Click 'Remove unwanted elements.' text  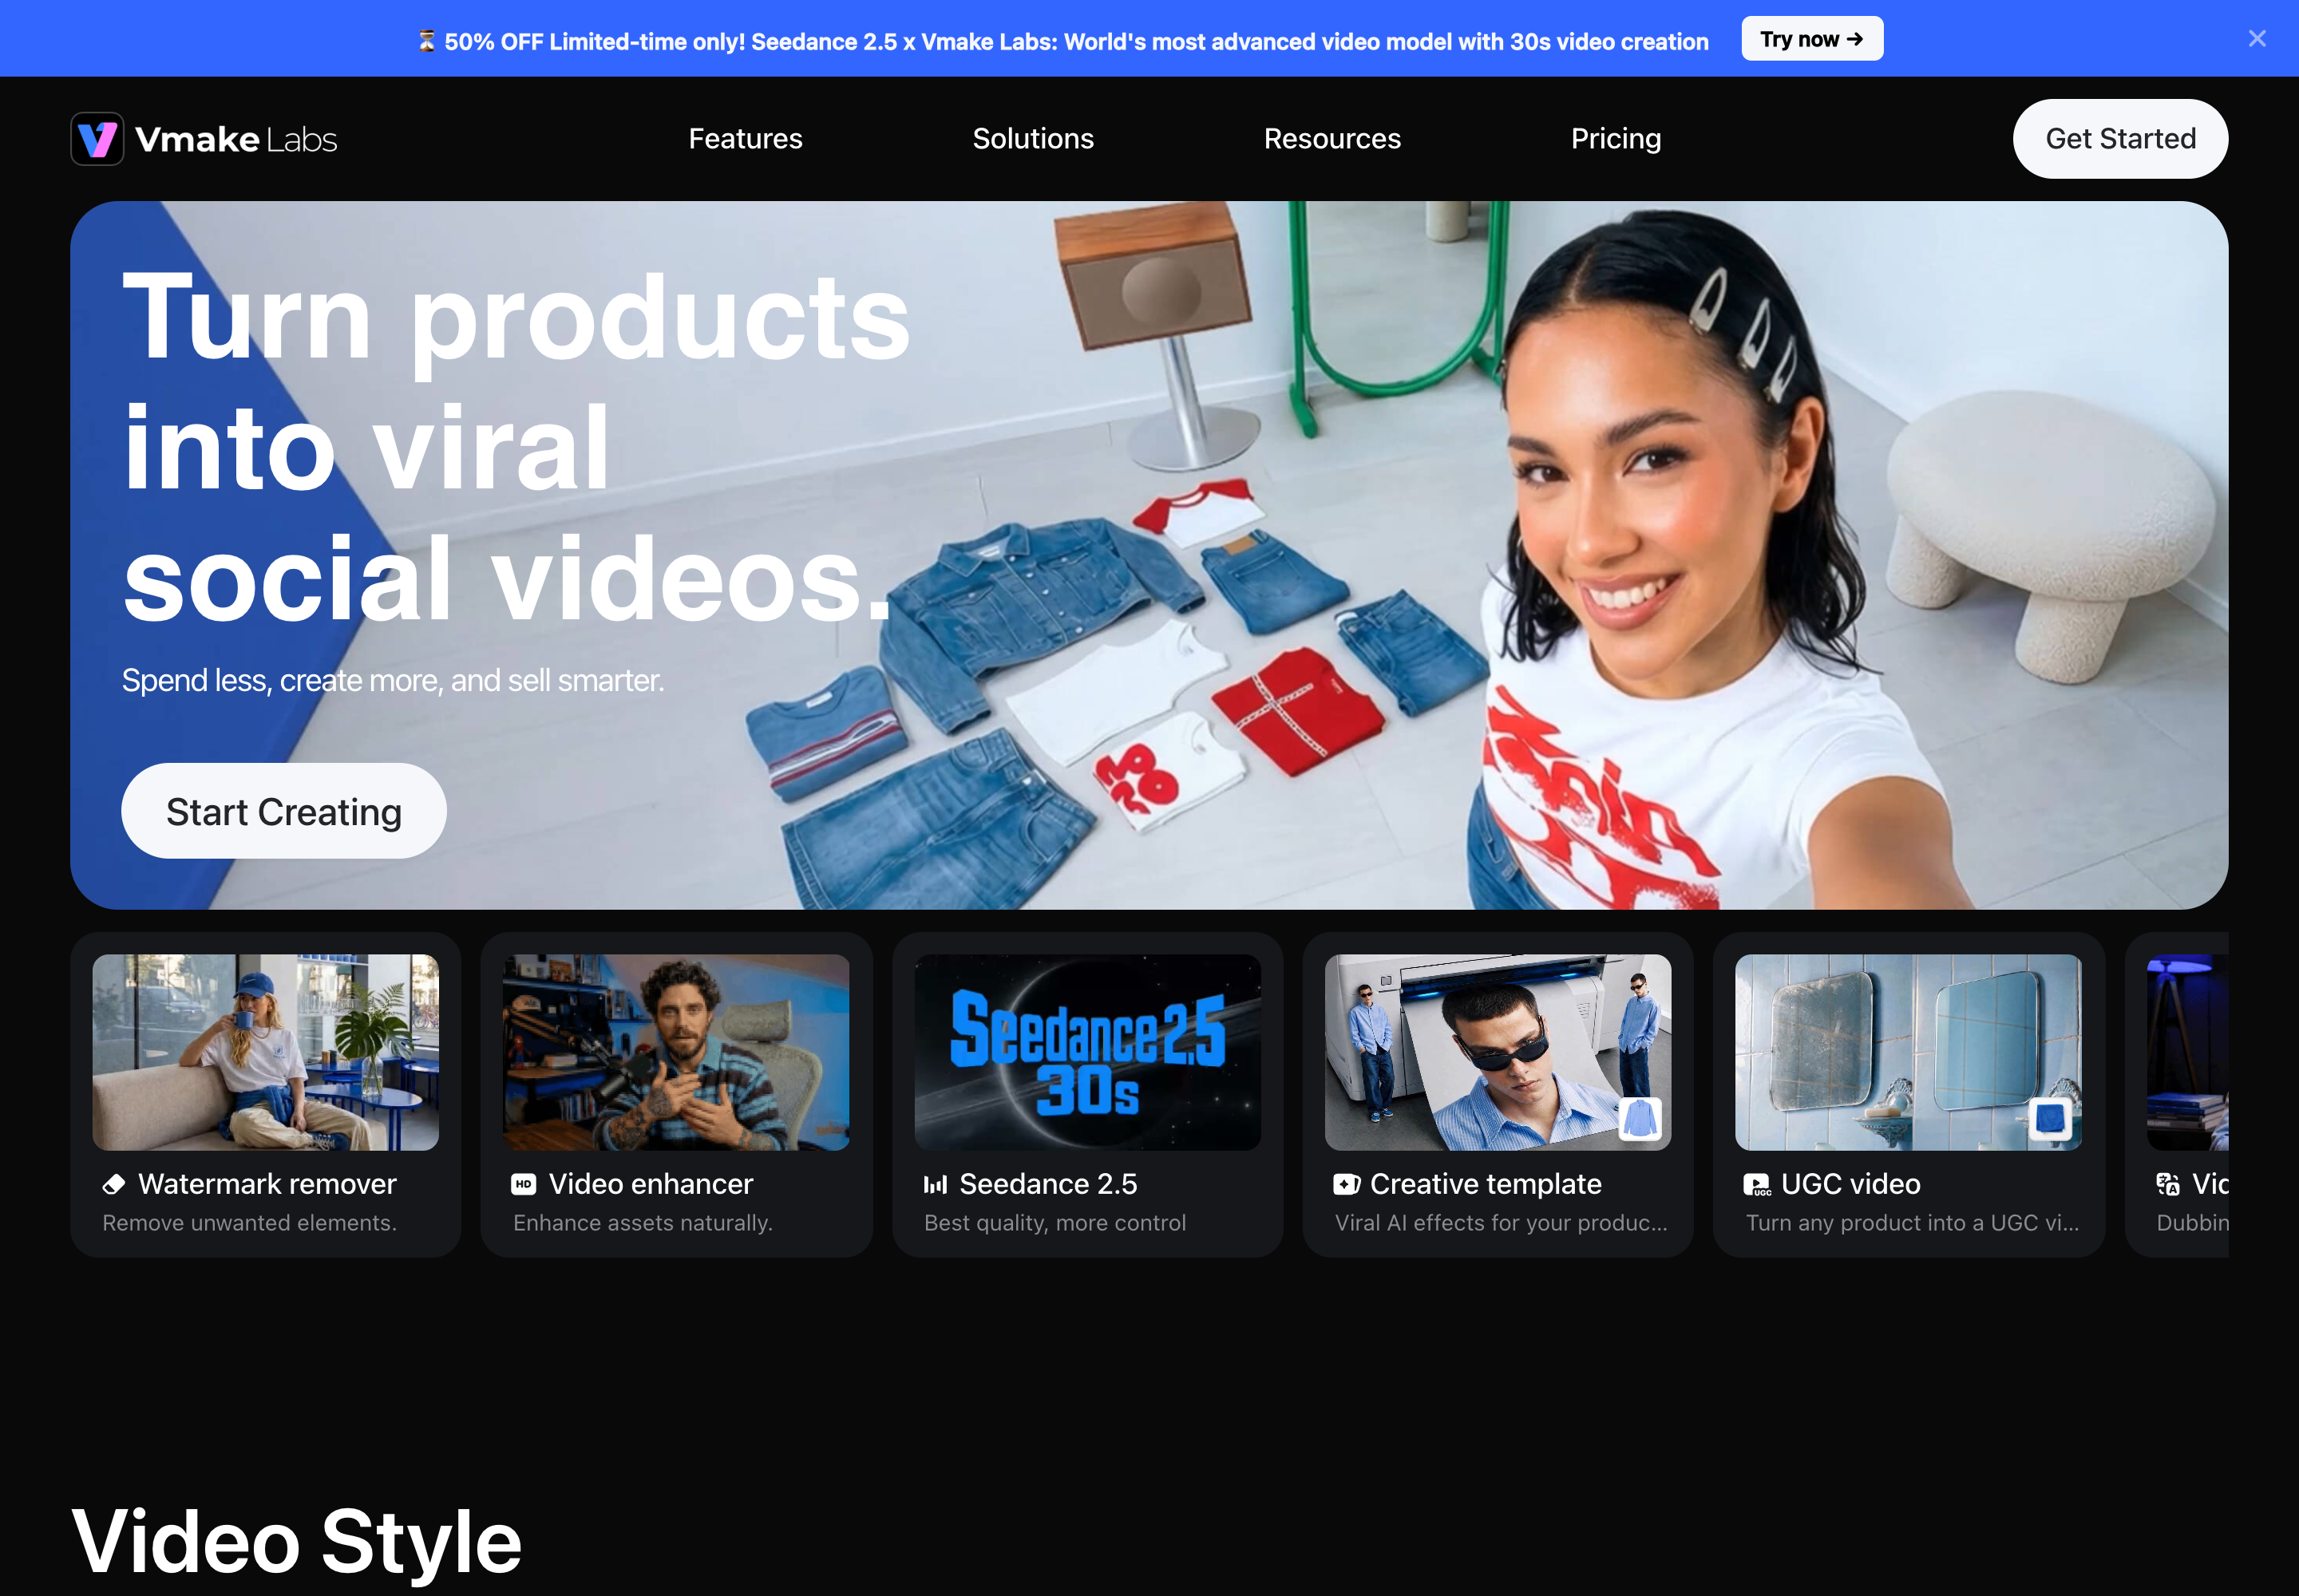pyautogui.click(x=250, y=1223)
